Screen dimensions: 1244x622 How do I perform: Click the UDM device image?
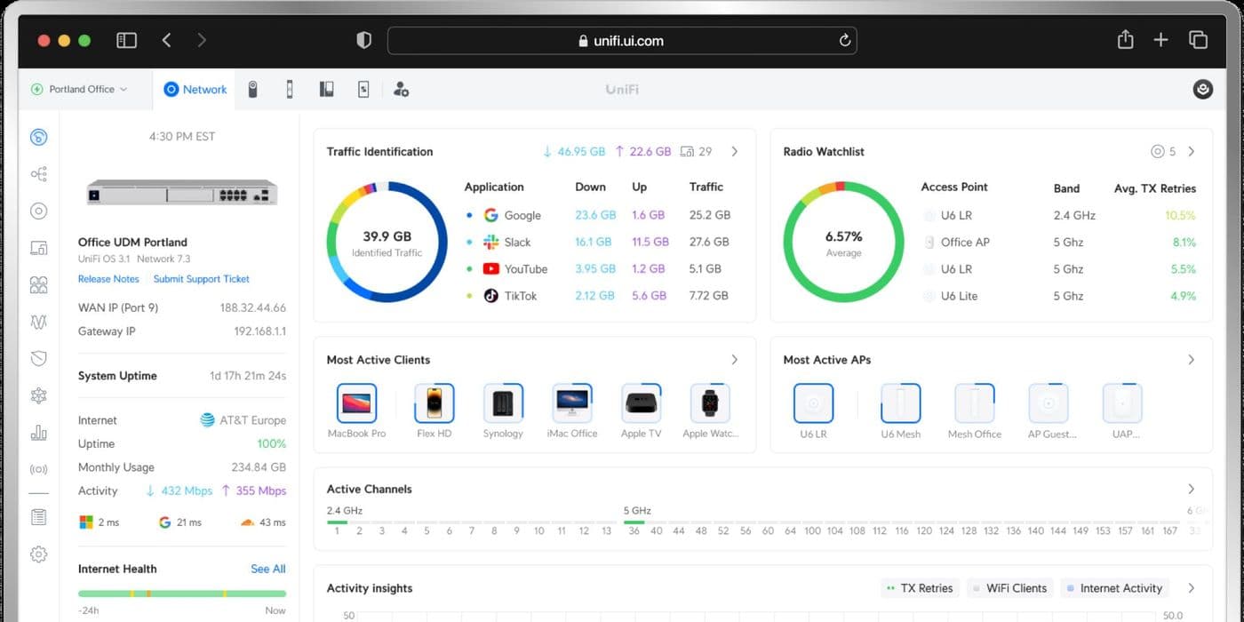click(x=182, y=193)
